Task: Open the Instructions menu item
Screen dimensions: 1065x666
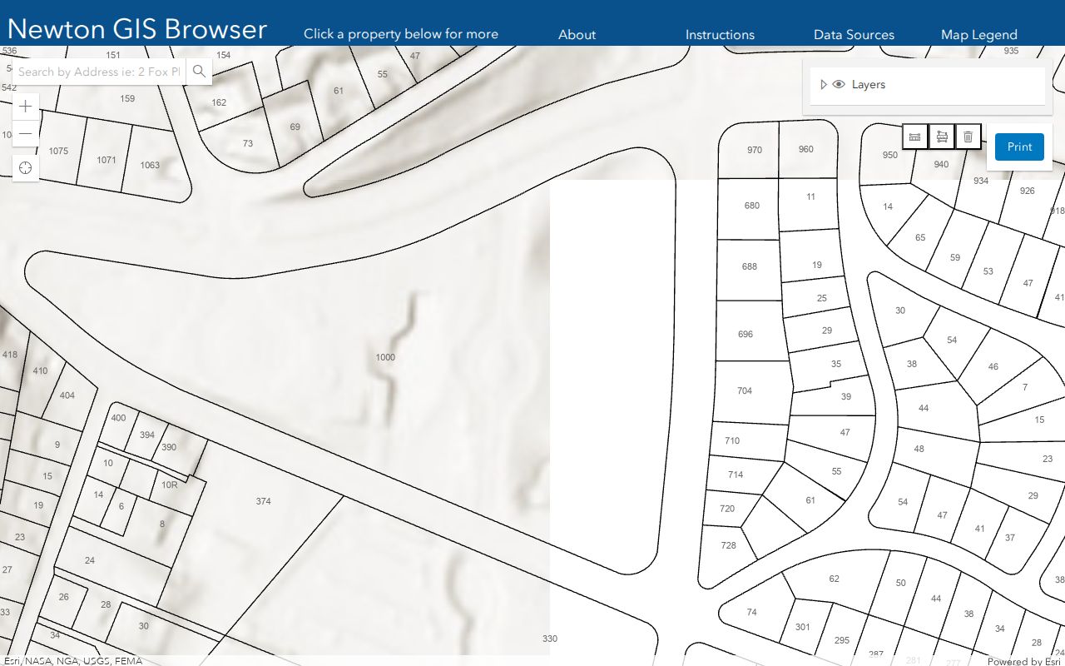Action: click(720, 35)
